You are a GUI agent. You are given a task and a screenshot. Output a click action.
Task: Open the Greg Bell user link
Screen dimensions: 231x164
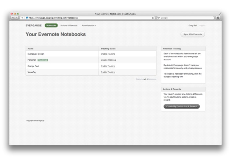(x=193, y=26)
